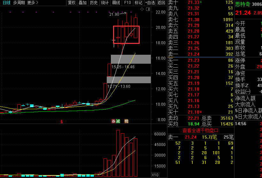Click the X10 volume scale indicator
262x178 pixels.
[155, 175]
